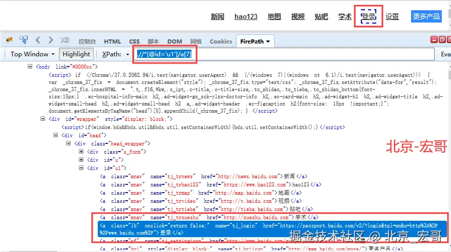Collapse the body element node

pyautogui.click(x=30, y=67)
